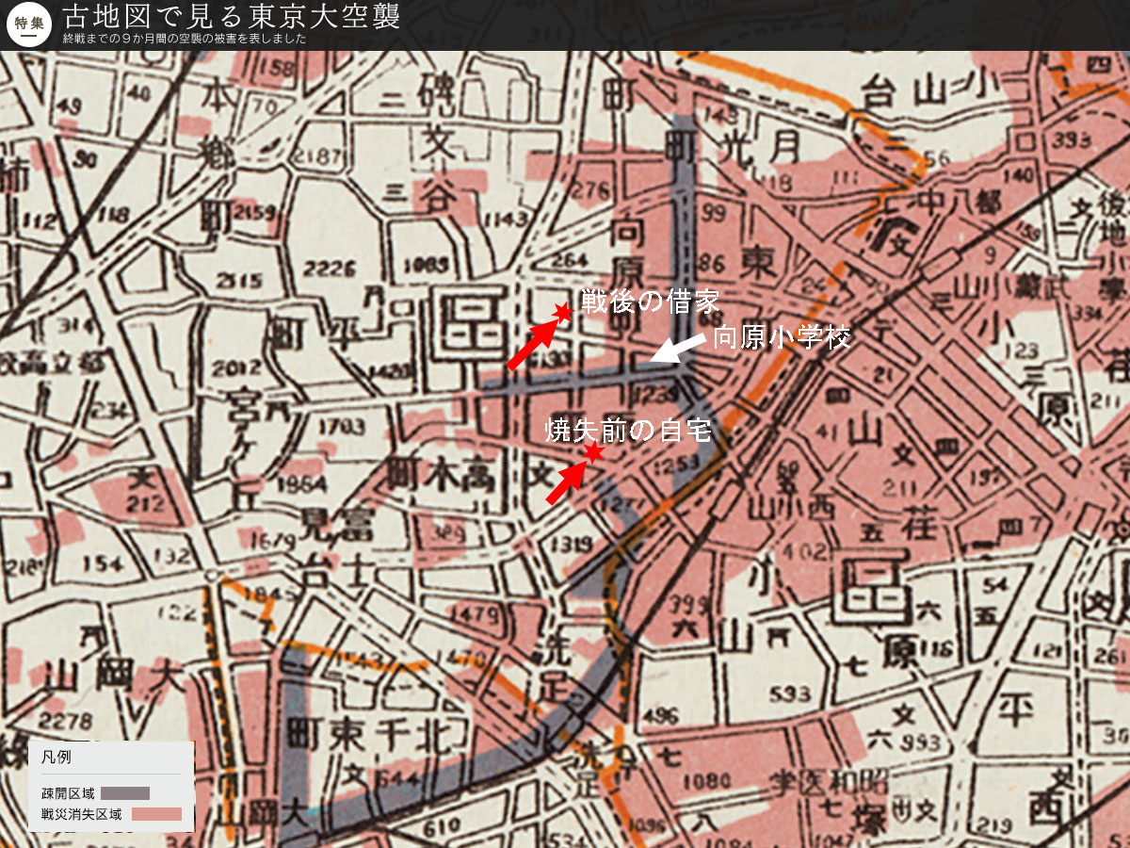
Task: Click the white arrow pointing at 向原小学校
Action: [x=678, y=349]
